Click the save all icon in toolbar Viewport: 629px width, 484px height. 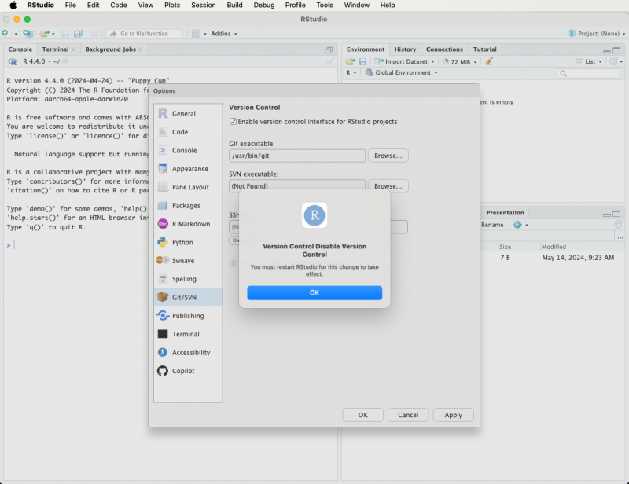pyautogui.click(x=78, y=34)
